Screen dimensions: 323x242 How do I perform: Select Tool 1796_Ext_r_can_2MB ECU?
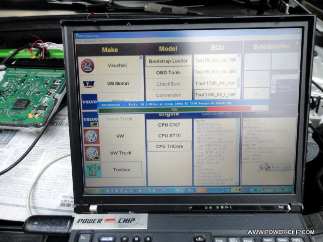(x=216, y=60)
